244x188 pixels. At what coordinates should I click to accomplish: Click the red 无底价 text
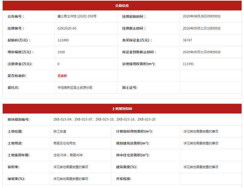click(x=62, y=76)
